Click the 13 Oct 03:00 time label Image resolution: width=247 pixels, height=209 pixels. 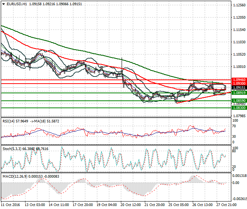click(35, 205)
